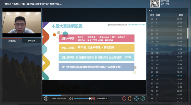This screenshot has width=191, height=105.
Task: Open the orange info icon
Action: [130, 98]
